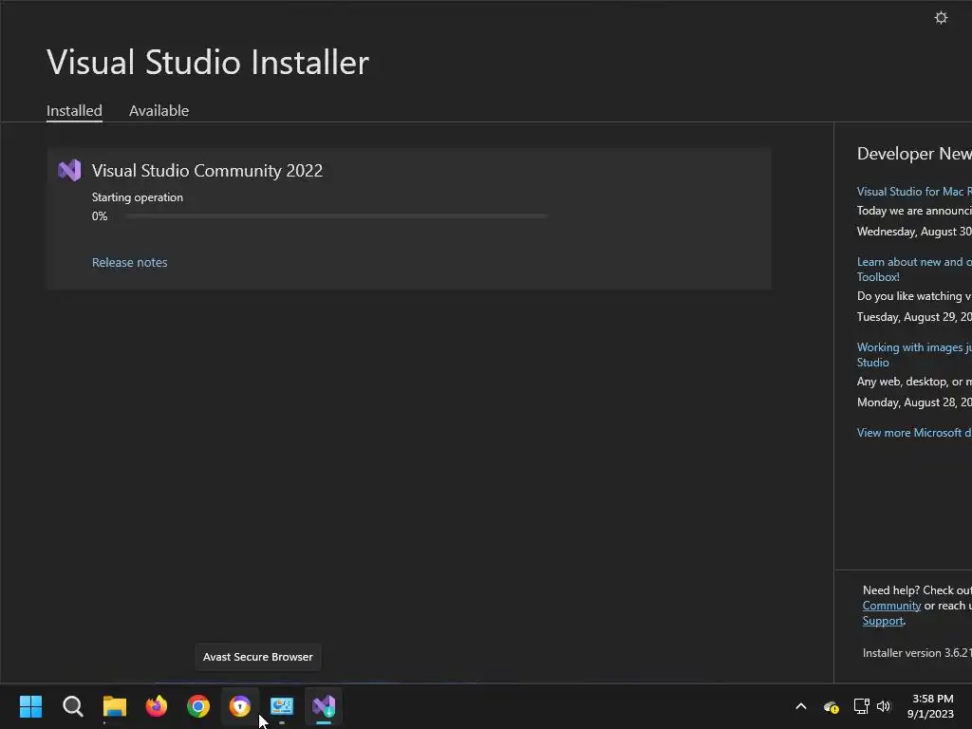The width and height of the screenshot is (972, 729).
Task: Open View more Microsoft developer news
Action: point(914,433)
